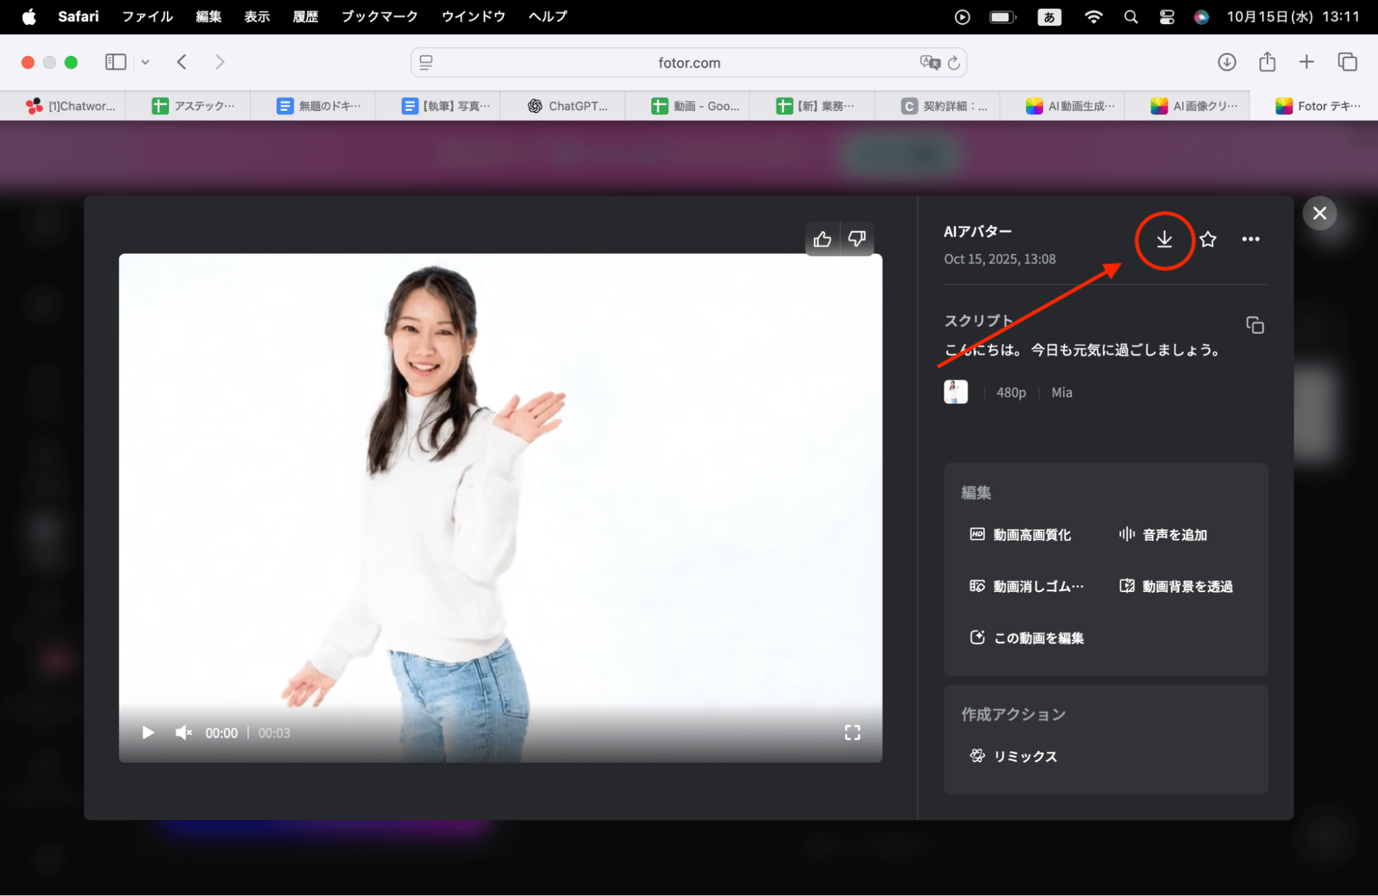Close the video detail overlay
The width and height of the screenshot is (1378, 896).
tap(1319, 213)
